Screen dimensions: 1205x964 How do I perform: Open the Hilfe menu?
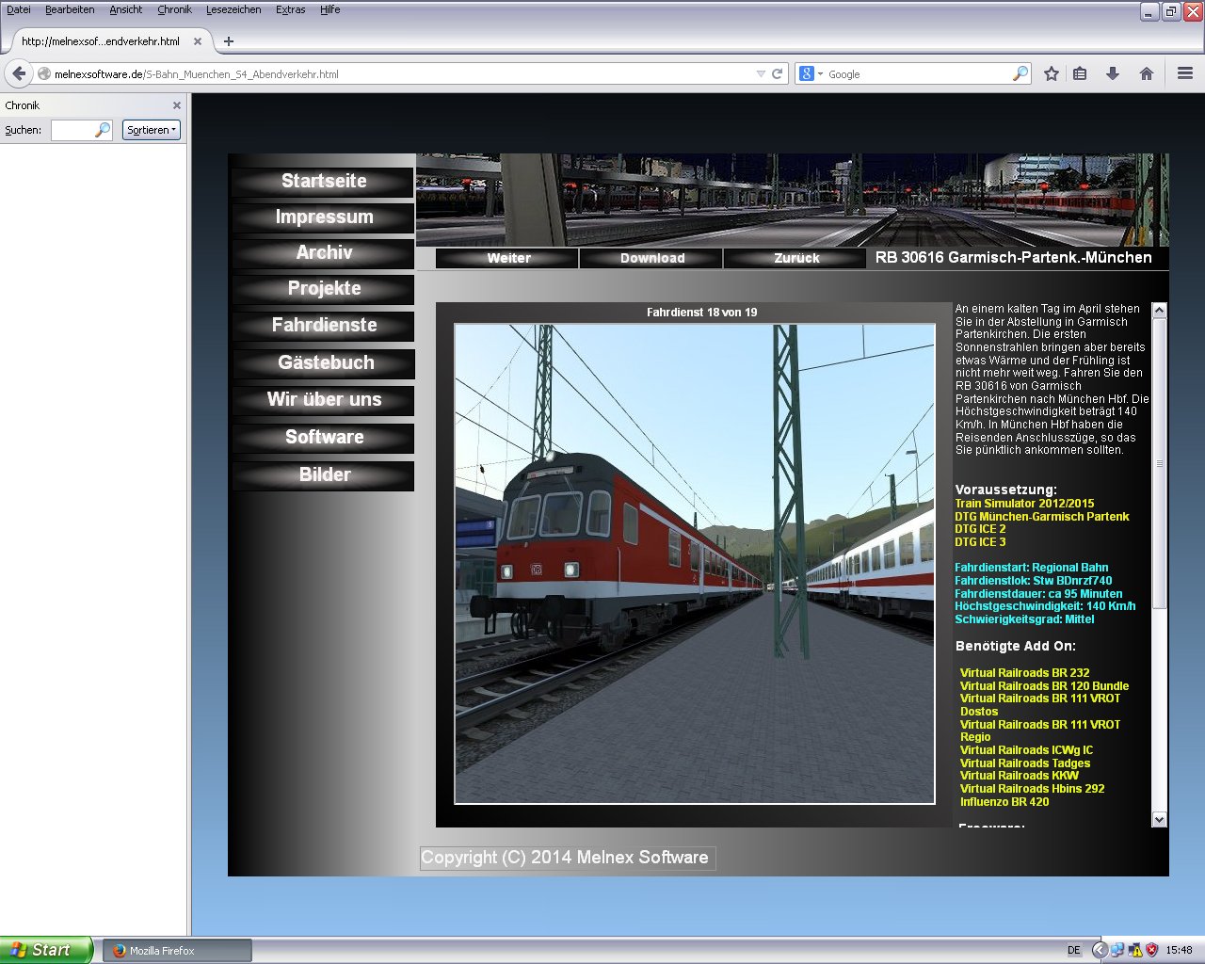point(330,9)
